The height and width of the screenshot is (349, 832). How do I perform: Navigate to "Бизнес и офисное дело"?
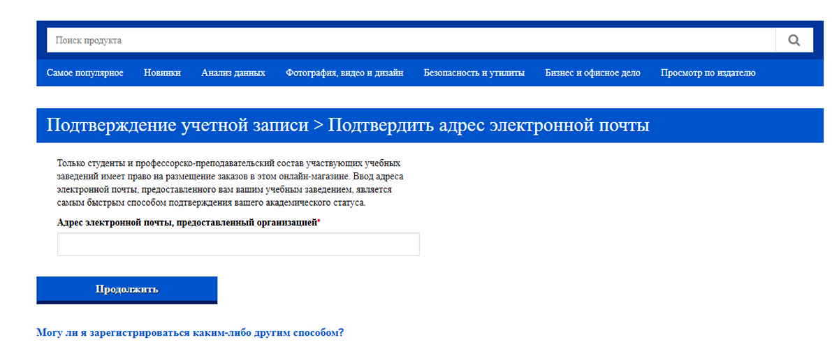coord(592,73)
